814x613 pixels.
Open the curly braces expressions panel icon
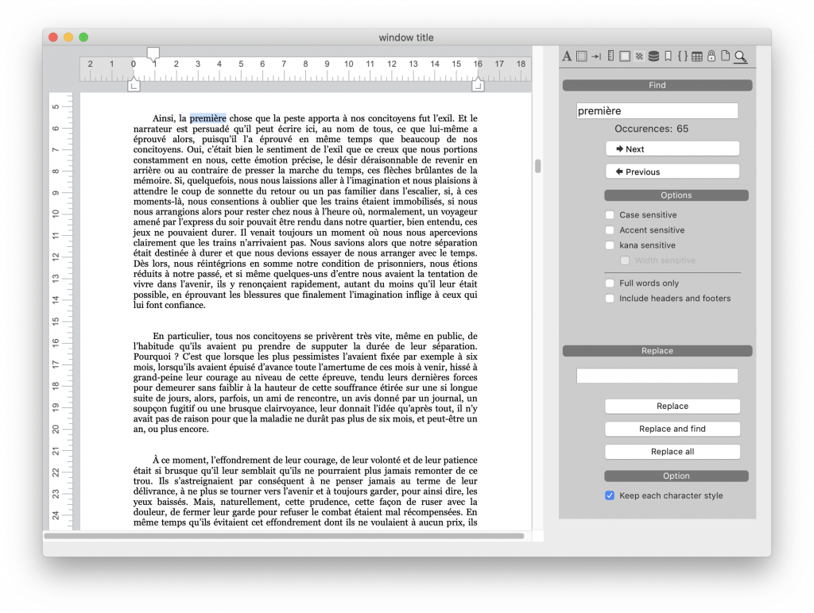tap(683, 56)
